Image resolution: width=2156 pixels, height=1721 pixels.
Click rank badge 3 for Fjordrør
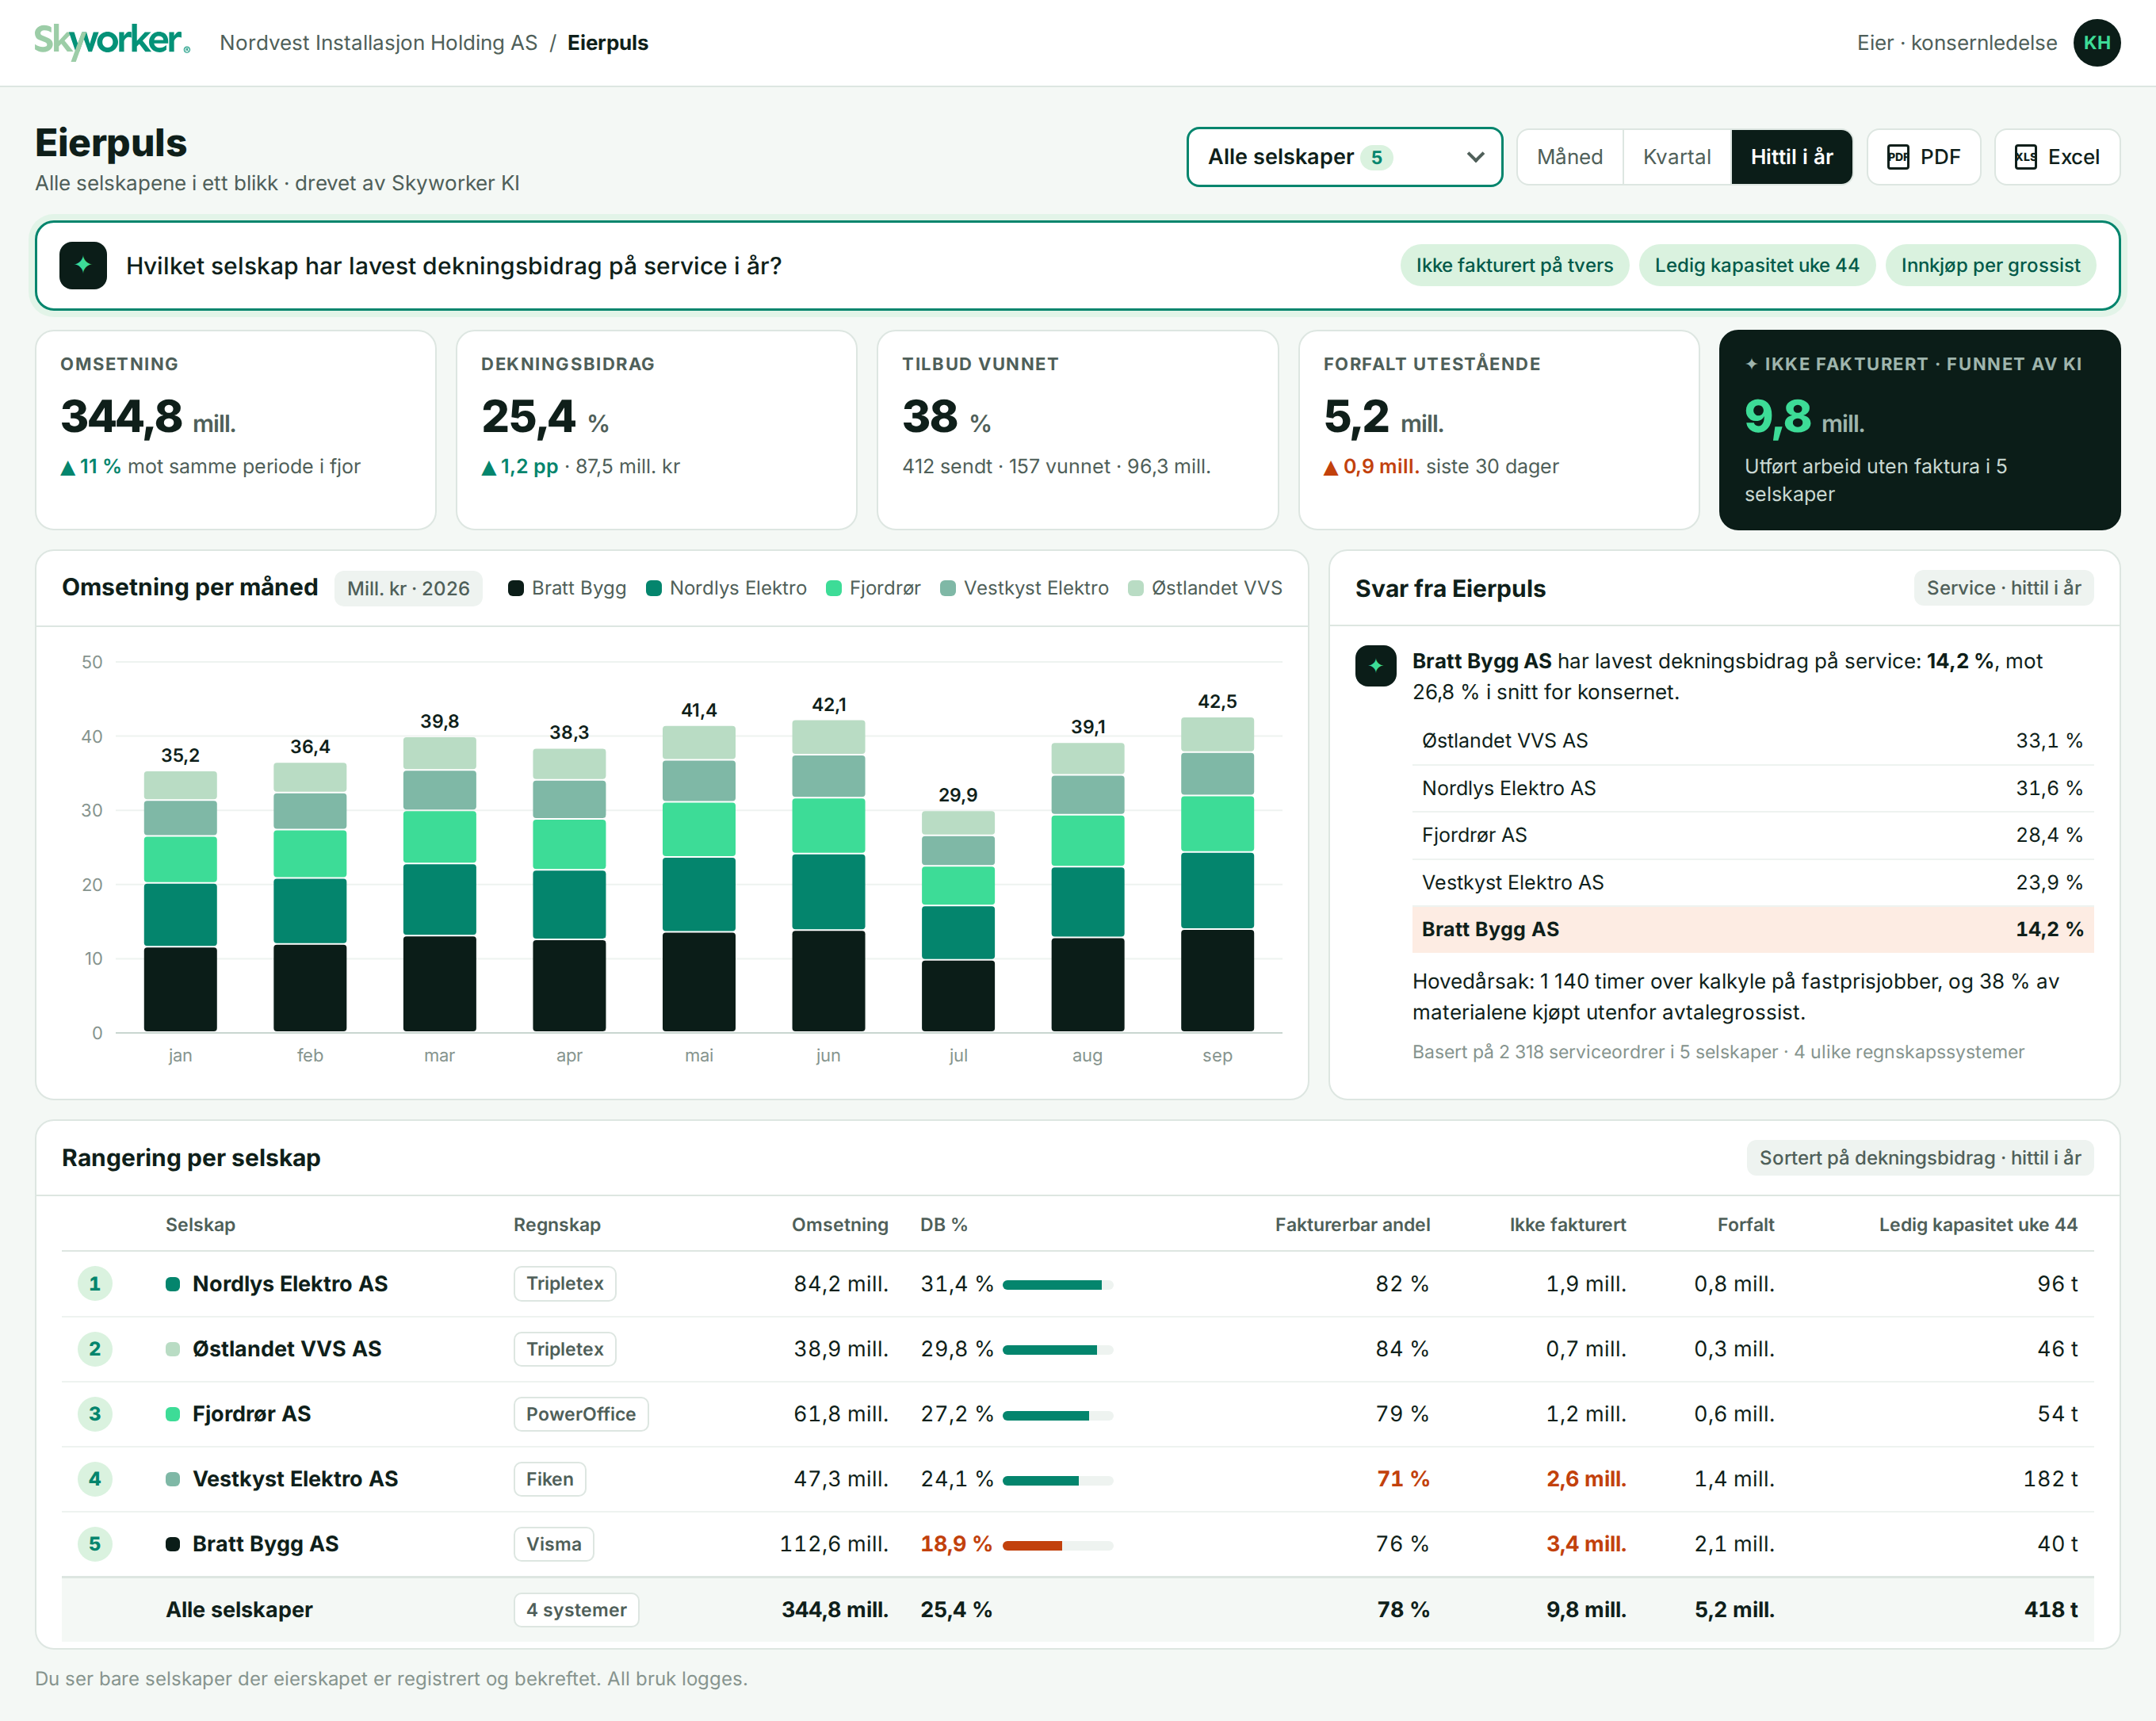(x=95, y=1413)
